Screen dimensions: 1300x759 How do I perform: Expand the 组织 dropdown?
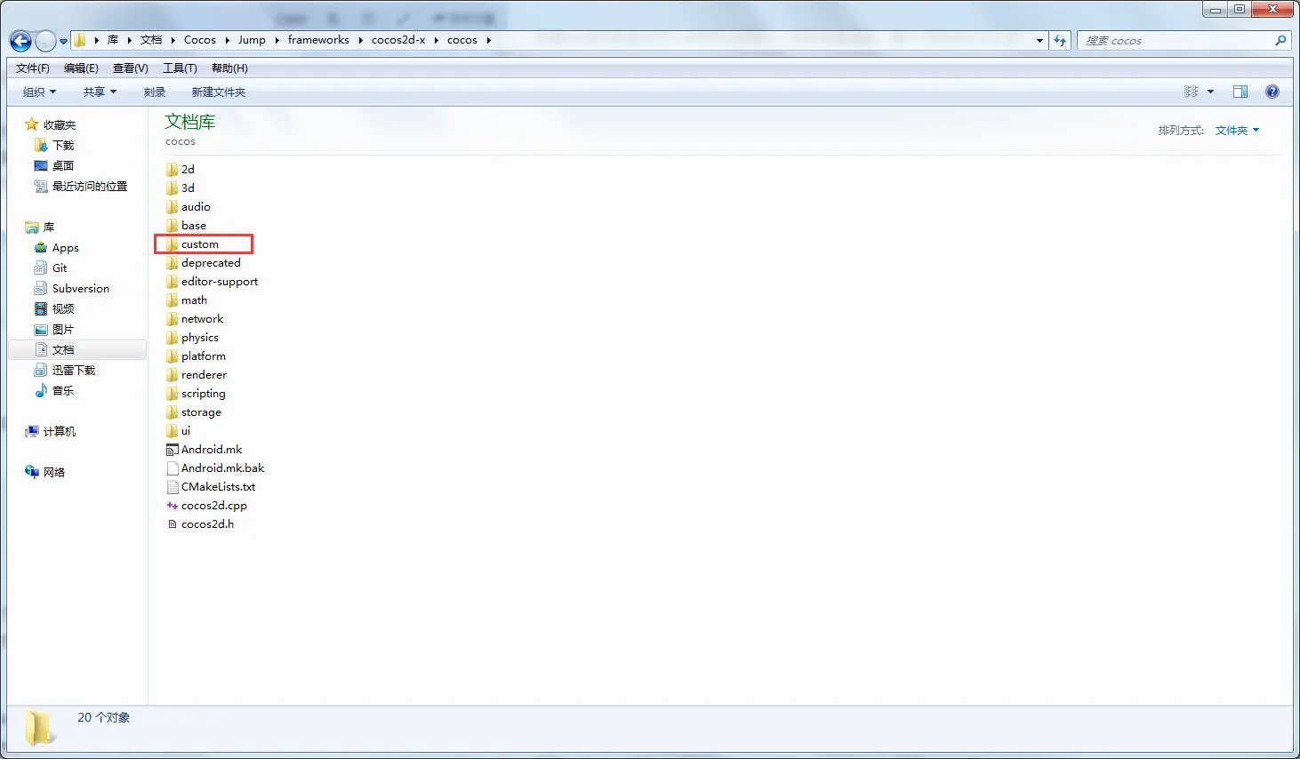coord(39,92)
